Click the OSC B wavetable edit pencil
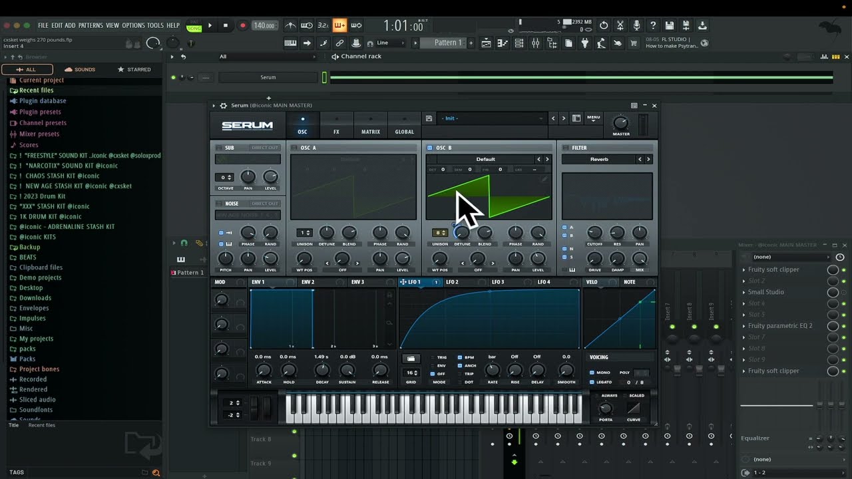This screenshot has height=479, width=852. click(544, 179)
